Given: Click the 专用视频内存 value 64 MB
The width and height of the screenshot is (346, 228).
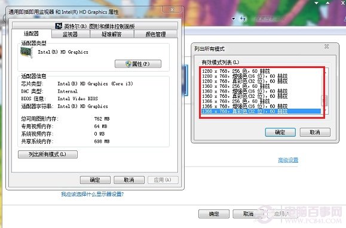Looking at the screenshot, I should [100, 127].
